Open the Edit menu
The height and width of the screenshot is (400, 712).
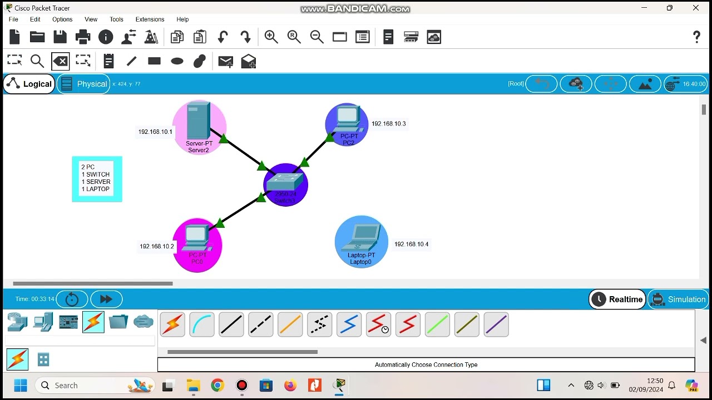click(x=35, y=19)
